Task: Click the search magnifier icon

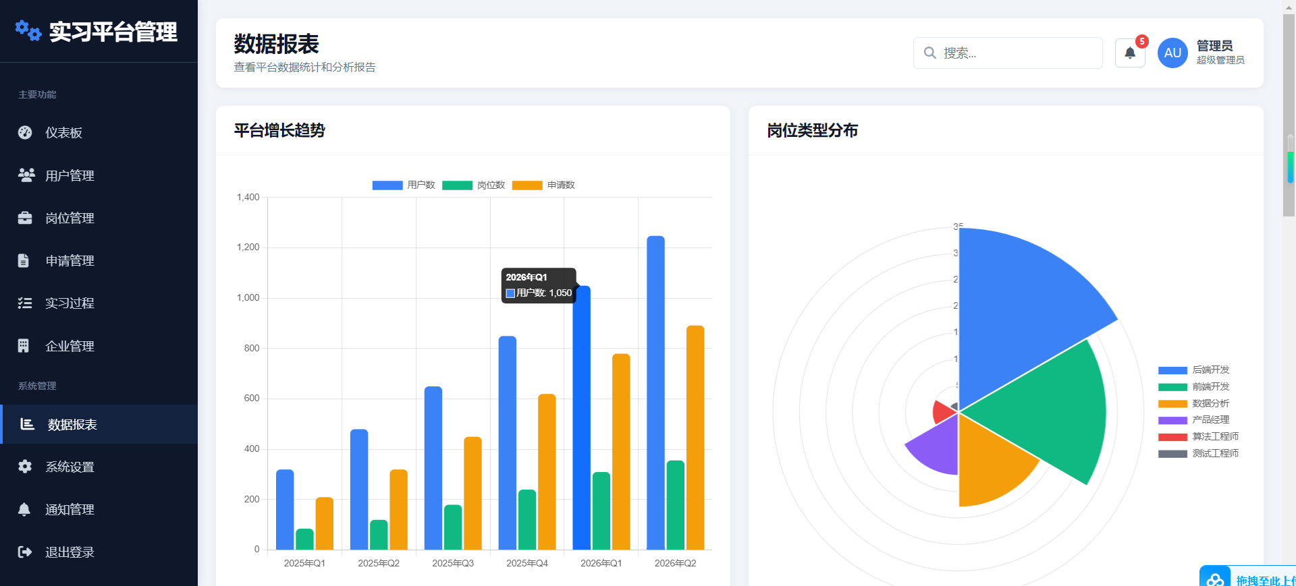Action: (929, 53)
